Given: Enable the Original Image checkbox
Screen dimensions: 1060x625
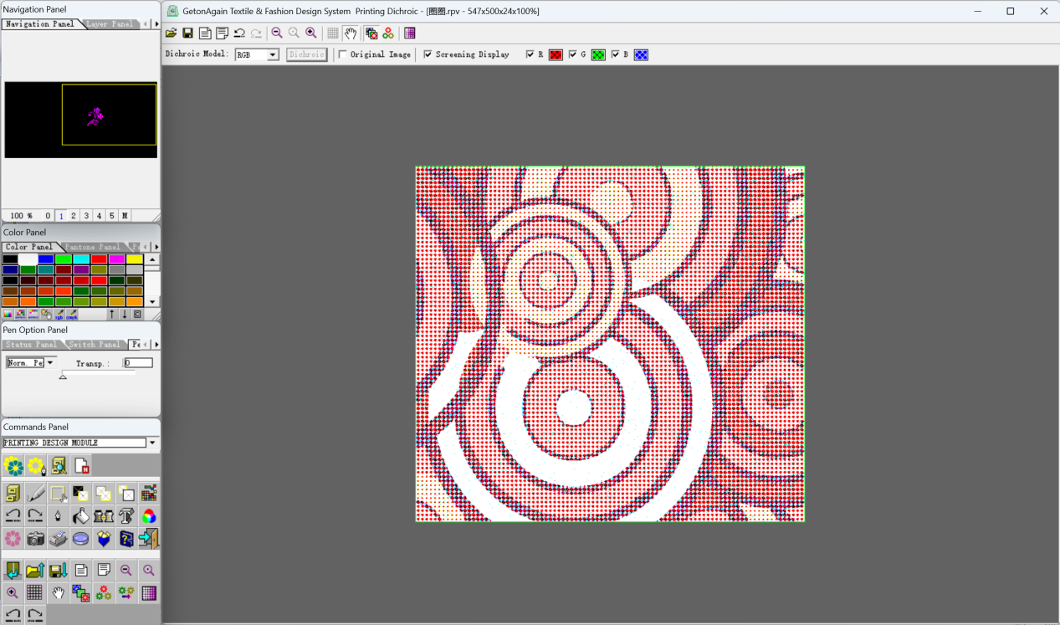Looking at the screenshot, I should [x=343, y=54].
